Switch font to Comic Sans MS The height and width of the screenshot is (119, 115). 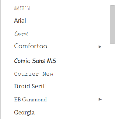click(35, 61)
